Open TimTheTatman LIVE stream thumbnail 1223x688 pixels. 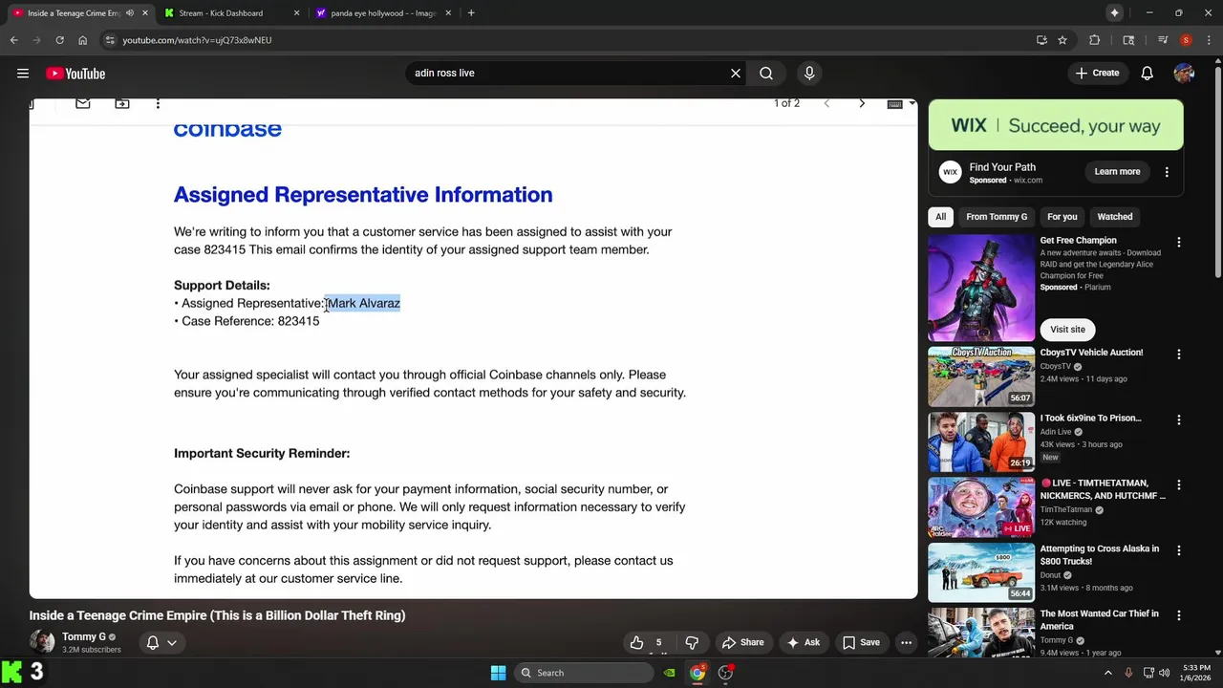981,507
